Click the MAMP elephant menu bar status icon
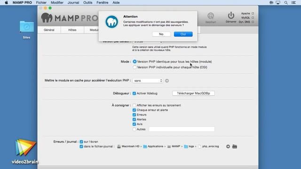This screenshot has height=169, width=301. 271,2
